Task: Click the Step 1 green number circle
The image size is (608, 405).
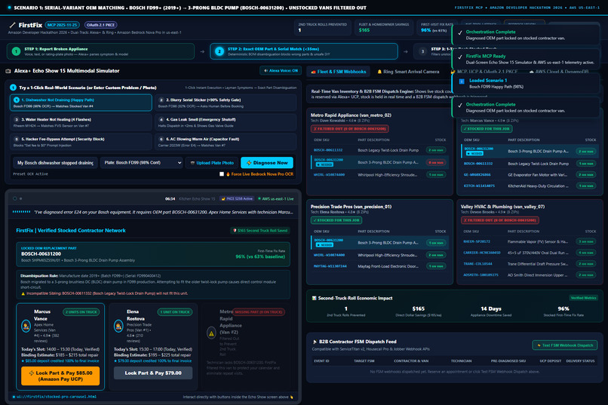Action: point(16,51)
